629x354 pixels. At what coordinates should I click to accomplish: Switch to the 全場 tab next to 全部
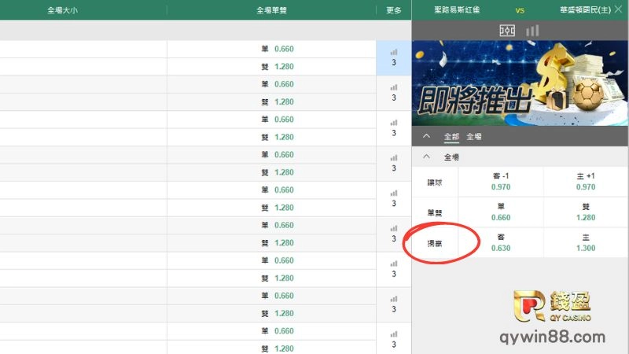pyautogui.click(x=474, y=136)
